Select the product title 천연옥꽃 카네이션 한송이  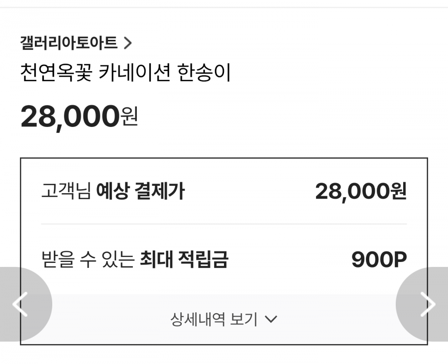pos(125,74)
